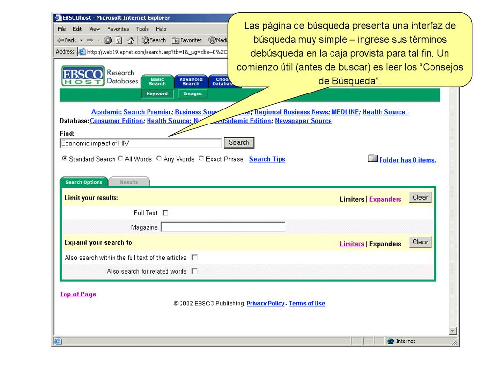Image resolution: width=497 pixels, height=372 pixels.
Task: Select the Any Words radio button
Action: [x=159, y=159]
